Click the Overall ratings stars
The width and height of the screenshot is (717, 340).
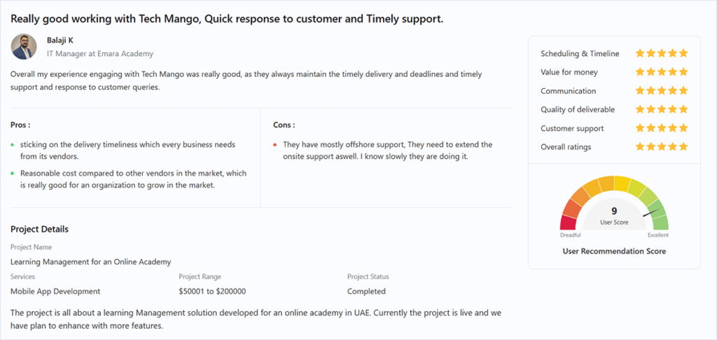pyautogui.click(x=662, y=147)
